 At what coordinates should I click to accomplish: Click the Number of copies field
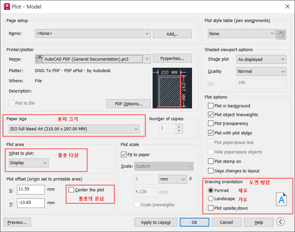[x=168, y=129]
